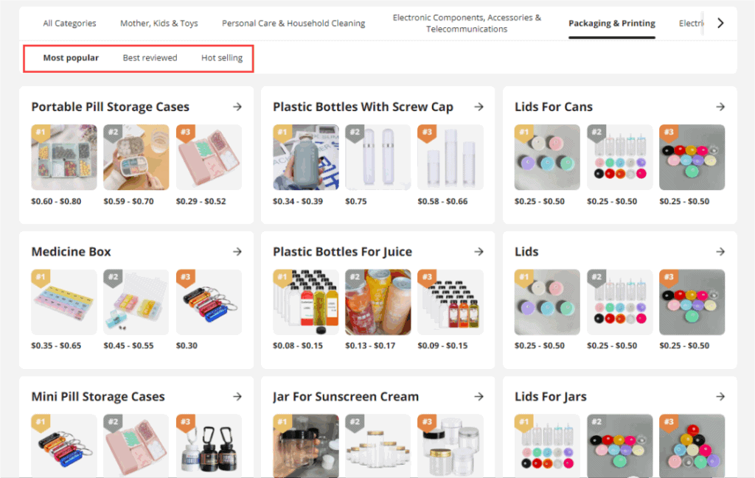Open Jar For Sunscreen Cream arrow
This screenshot has height=478, width=755.
(479, 396)
